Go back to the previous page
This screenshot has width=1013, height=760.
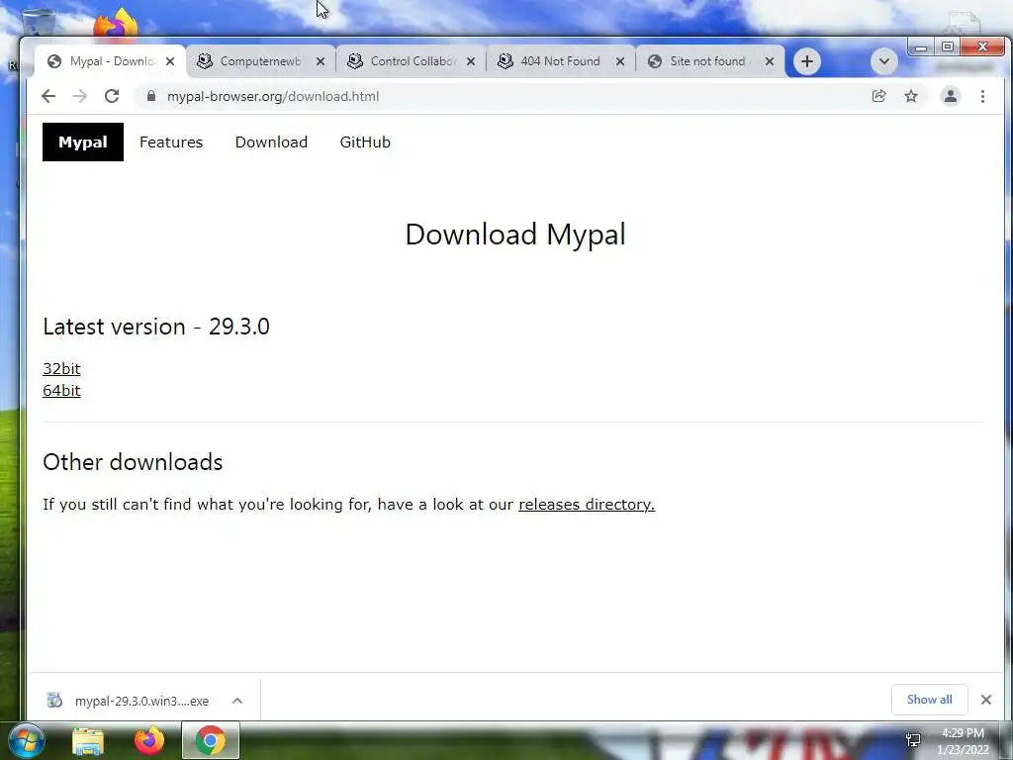(48, 96)
